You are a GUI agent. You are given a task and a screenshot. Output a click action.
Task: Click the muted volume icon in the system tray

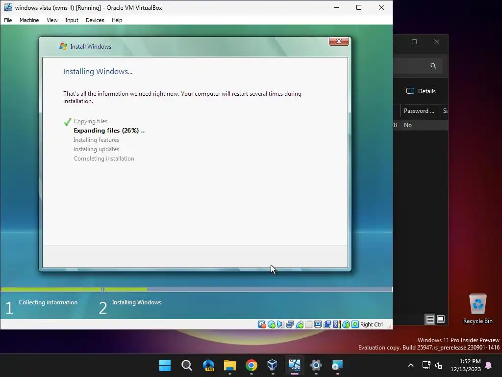click(x=439, y=365)
